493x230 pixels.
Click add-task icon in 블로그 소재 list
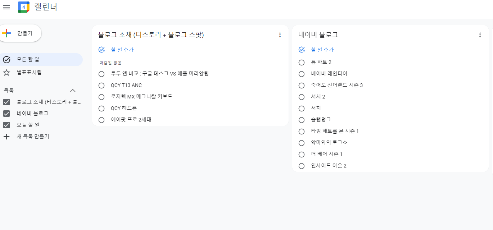click(101, 50)
